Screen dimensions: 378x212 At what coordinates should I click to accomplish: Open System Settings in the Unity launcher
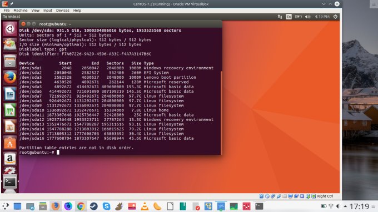click(10, 170)
